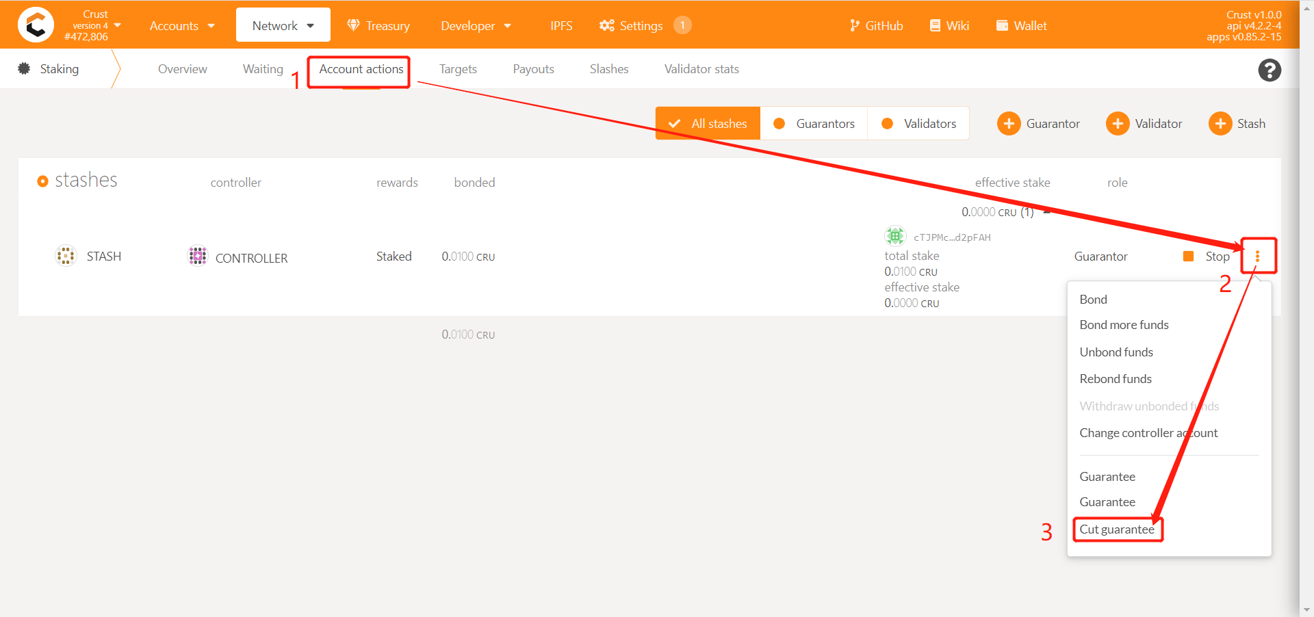This screenshot has height=617, width=1314.
Task: Click the Stop button
Action: (x=1207, y=257)
